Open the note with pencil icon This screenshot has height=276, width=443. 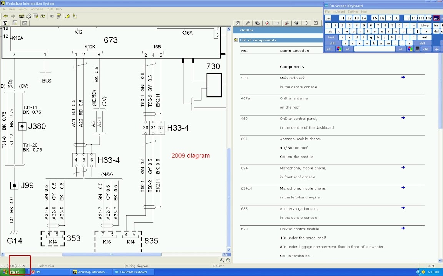pyautogui.click(x=75, y=17)
